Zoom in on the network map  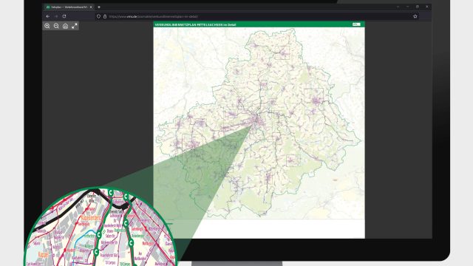coord(47,26)
